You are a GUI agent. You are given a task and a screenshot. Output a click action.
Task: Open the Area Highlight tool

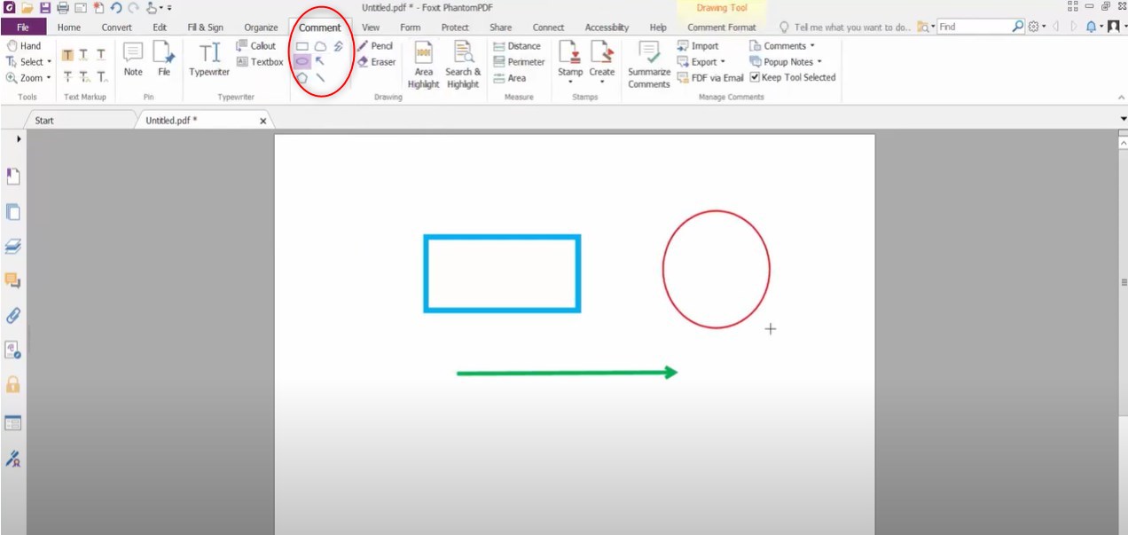pyautogui.click(x=423, y=62)
